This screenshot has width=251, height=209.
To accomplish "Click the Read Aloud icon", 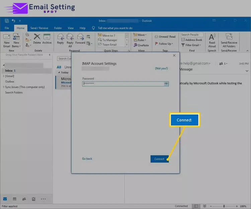I will [212, 37].
